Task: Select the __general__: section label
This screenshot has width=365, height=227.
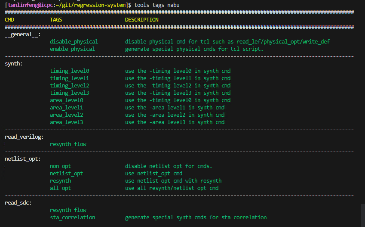Action: pyautogui.click(x=23, y=34)
